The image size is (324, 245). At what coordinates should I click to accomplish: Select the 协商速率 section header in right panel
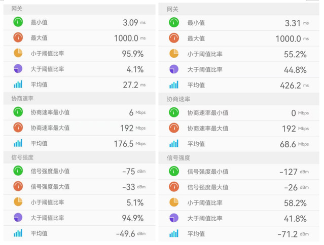point(178,99)
